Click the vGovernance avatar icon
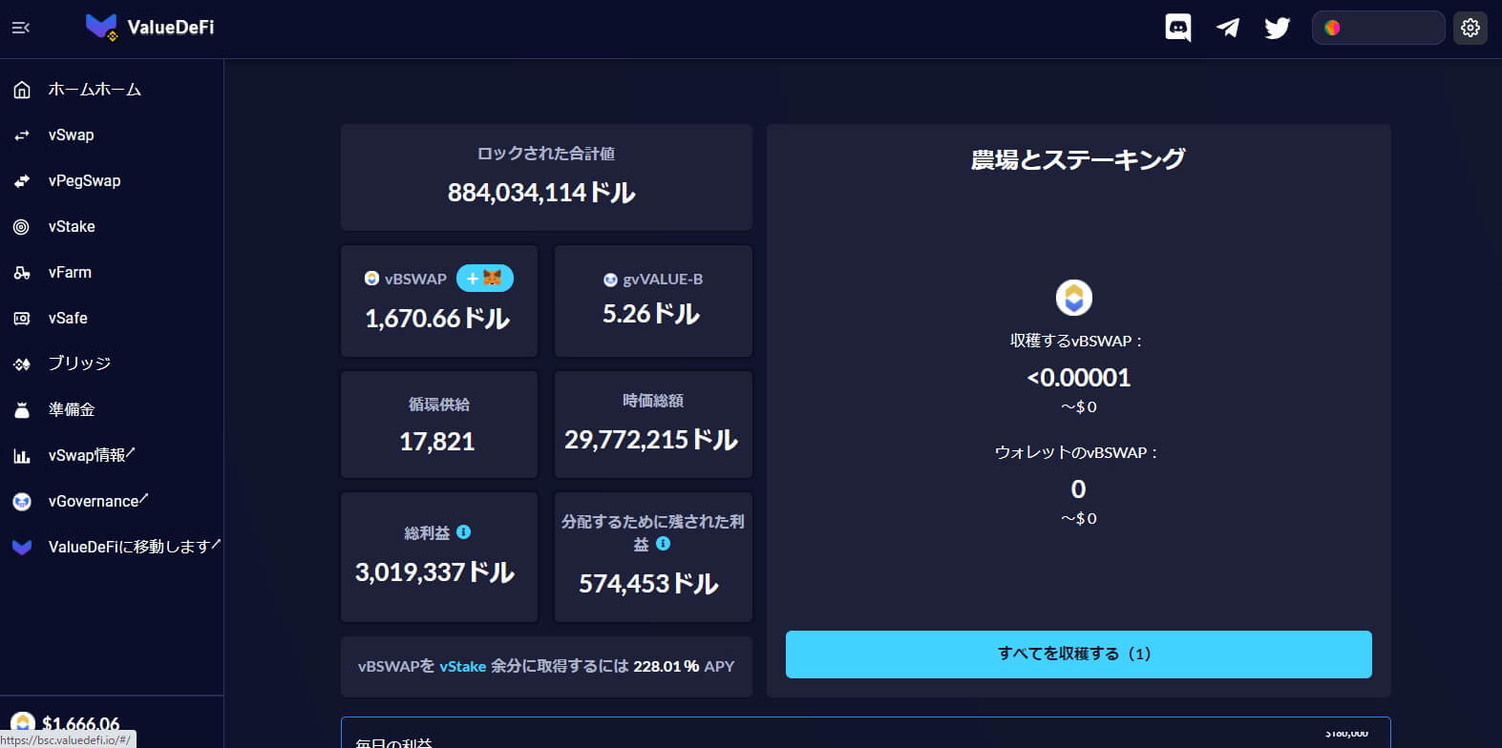The height and width of the screenshot is (748, 1502). pos(22,502)
